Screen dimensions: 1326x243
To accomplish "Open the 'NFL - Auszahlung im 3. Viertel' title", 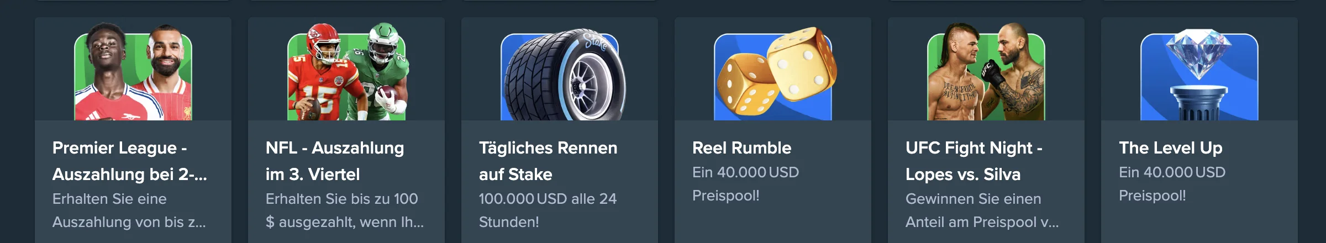I will point(335,161).
